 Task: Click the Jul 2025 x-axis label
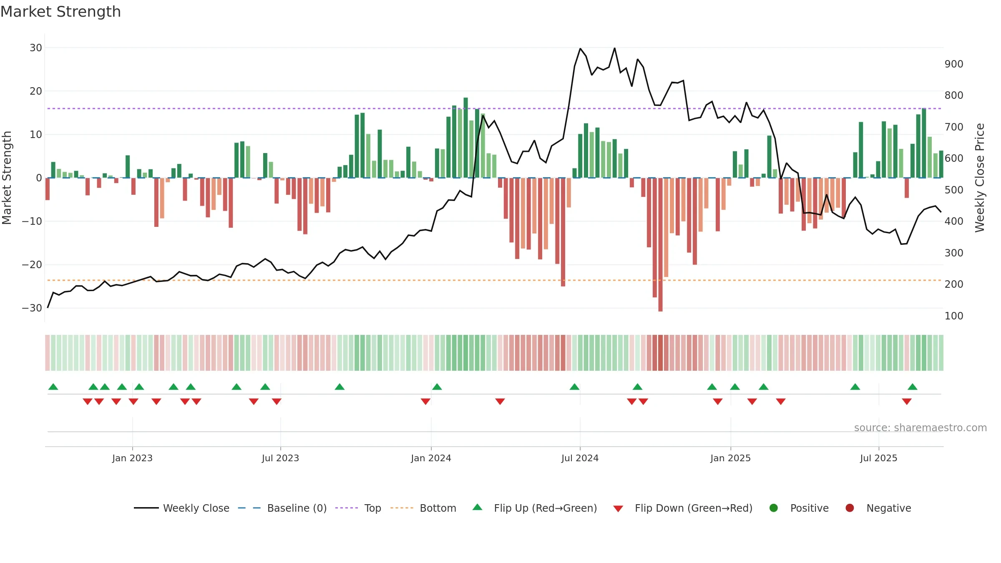coord(879,458)
